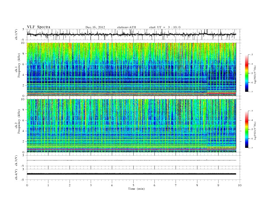Click time axis tick label "1"
This screenshot has height=208, width=270.
(48, 185)
